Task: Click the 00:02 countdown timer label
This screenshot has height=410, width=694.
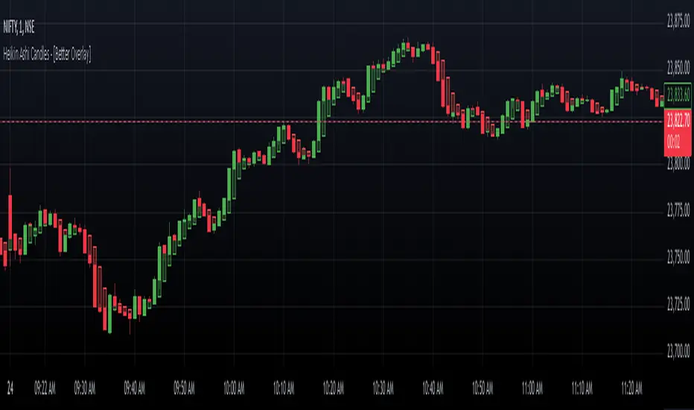Action: [673, 142]
